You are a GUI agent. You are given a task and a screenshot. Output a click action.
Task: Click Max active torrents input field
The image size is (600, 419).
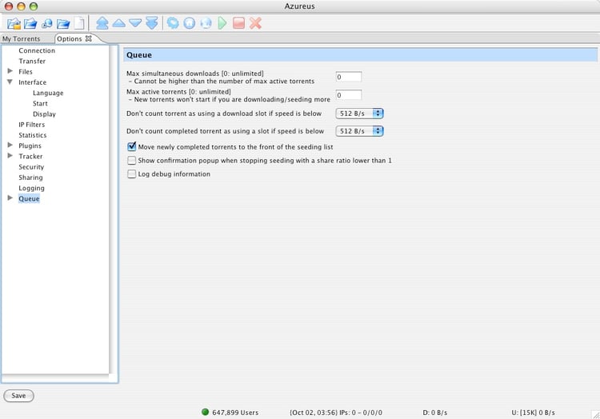point(349,95)
